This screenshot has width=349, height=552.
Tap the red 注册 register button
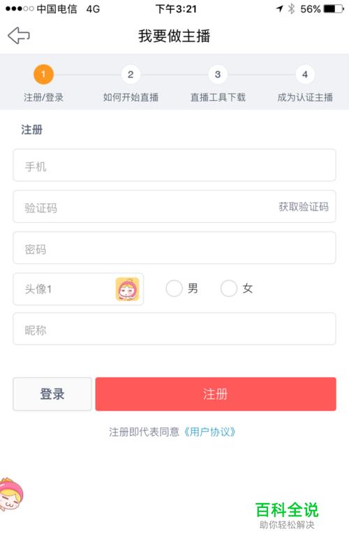pyautogui.click(x=216, y=394)
